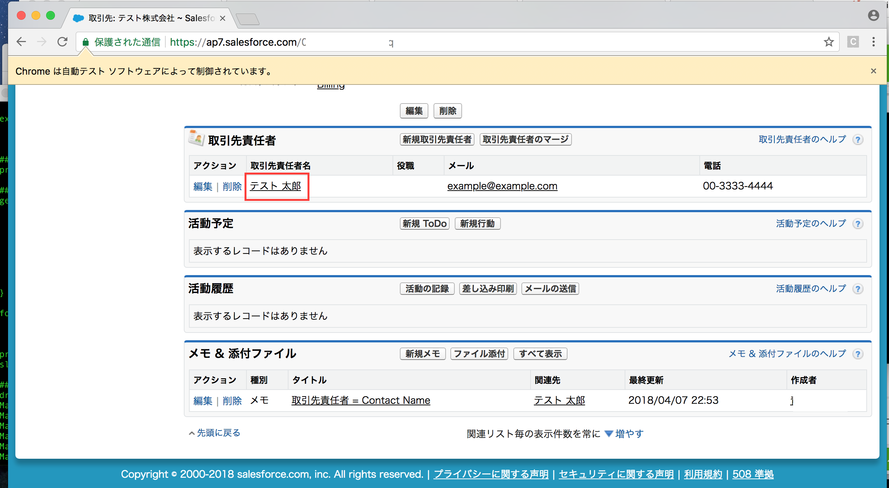The width and height of the screenshot is (889, 488).
Task: Click the 取引先責任者 contact section icon
Action: (x=197, y=138)
